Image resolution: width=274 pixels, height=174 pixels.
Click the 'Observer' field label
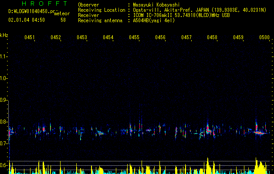click(88, 5)
